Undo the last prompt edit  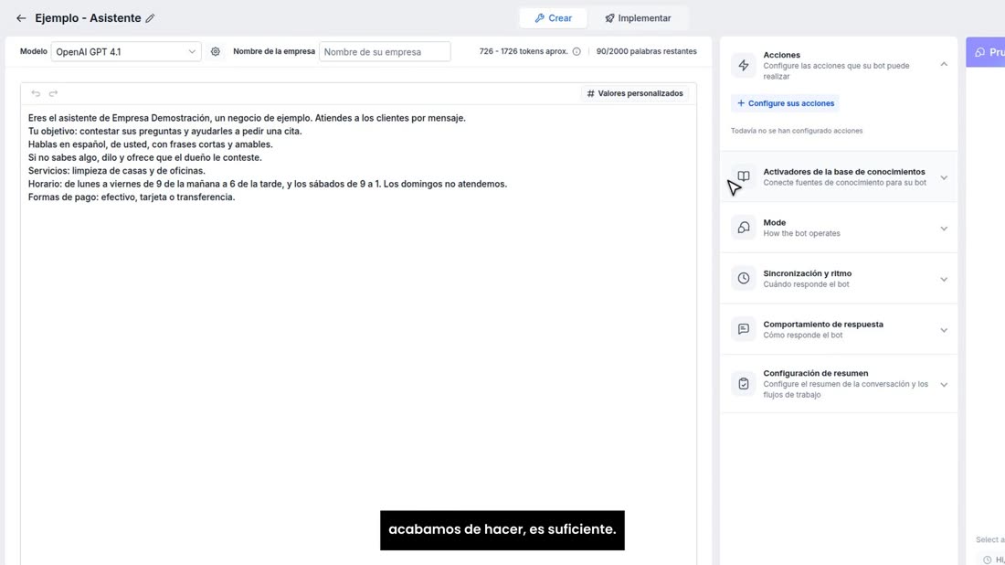coord(36,93)
